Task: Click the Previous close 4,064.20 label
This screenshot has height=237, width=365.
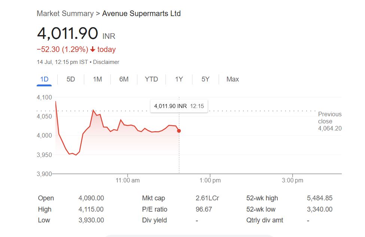Action: click(329, 121)
